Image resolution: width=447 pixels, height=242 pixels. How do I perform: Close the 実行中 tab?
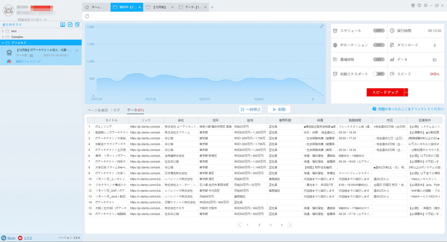pyautogui.click(x=139, y=7)
